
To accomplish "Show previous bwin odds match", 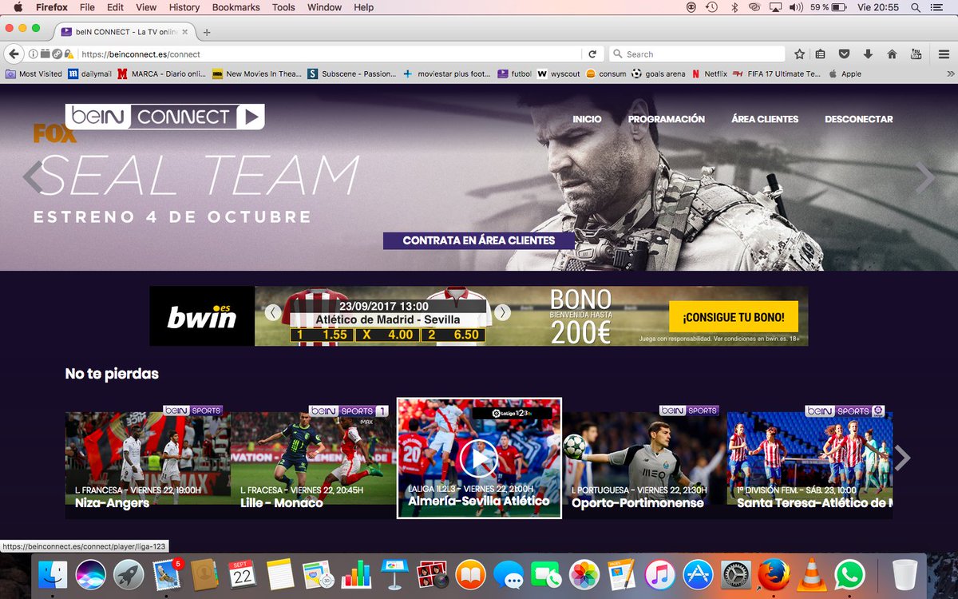I will [273, 312].
